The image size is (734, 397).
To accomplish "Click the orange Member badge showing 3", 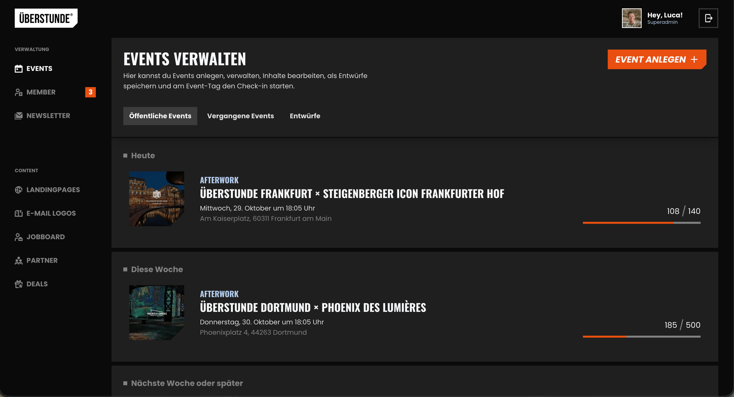I will [90, 92].
